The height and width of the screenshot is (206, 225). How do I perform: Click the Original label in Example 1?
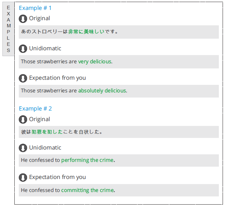coord(40,18)
